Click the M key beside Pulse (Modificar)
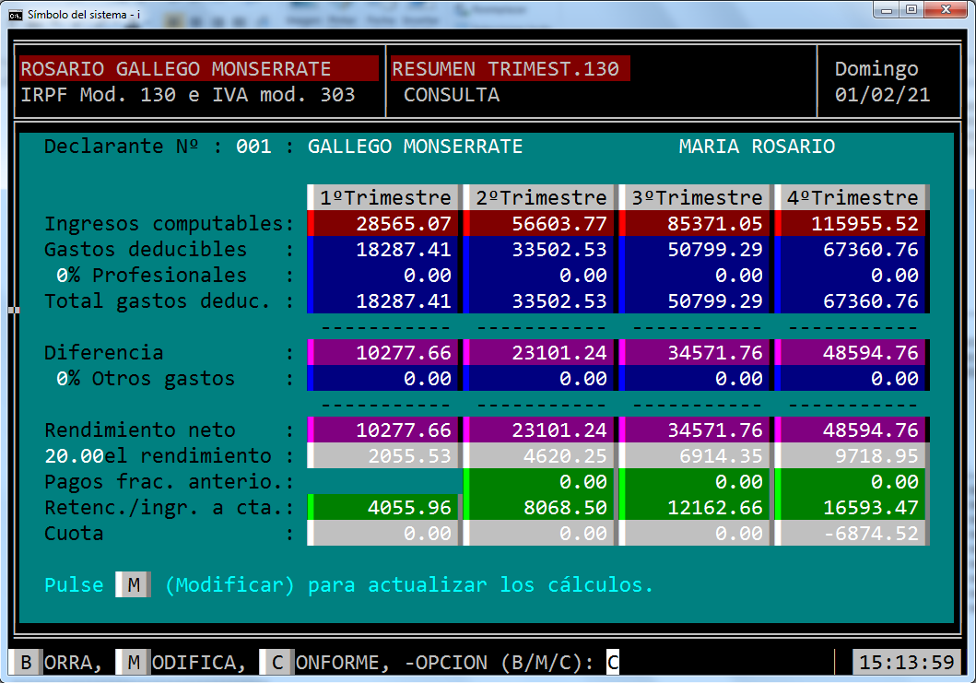This screenshot has width=976, height=683. (x=134, y=584)
